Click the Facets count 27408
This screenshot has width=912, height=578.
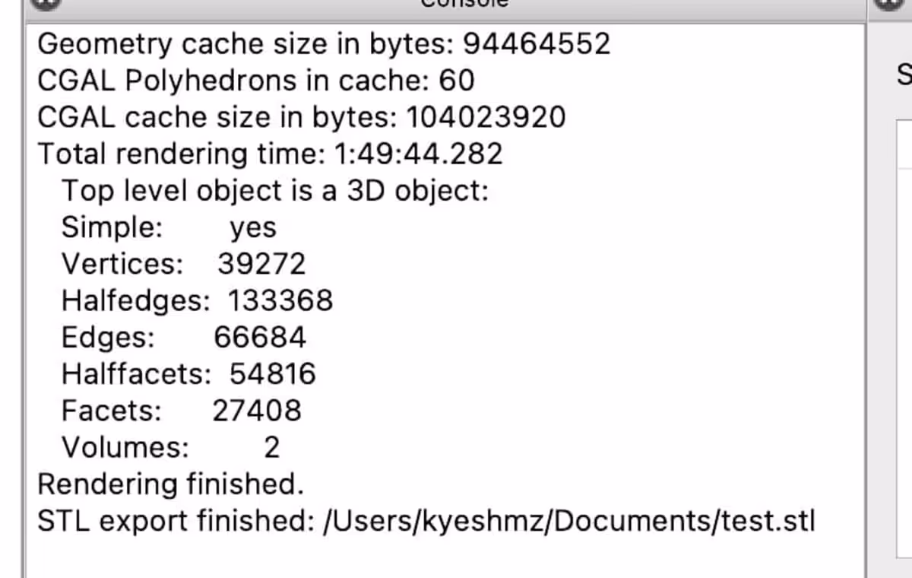(x=257, y=411)
